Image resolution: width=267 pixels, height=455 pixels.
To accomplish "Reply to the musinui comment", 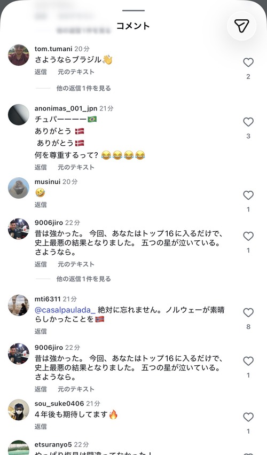I will coord(41,205).
